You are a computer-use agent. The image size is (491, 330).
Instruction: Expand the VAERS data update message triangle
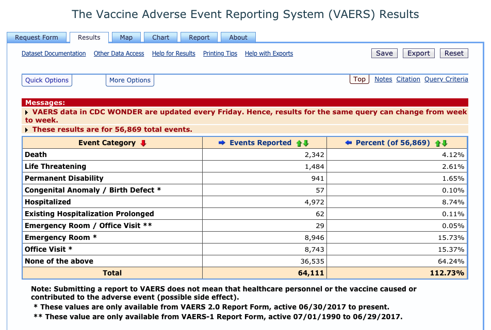click(27, 113)
